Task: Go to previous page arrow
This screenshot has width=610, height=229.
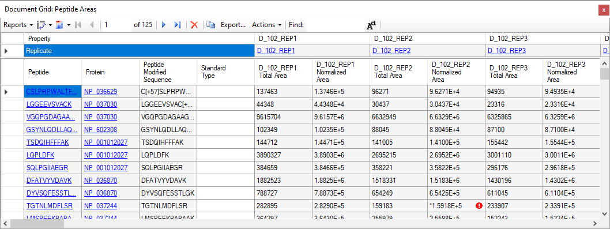Action: click(x=92, y=25)
